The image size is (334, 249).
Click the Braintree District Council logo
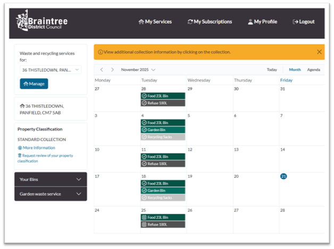[41, 21]
